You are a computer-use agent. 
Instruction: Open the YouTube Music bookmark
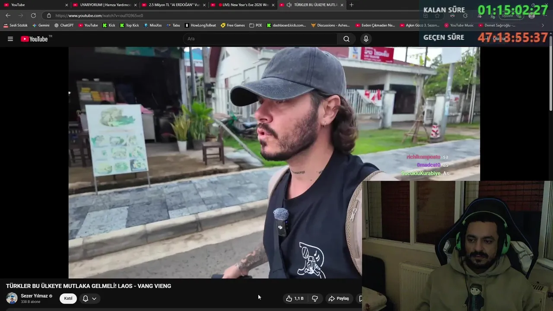[459, 25]
